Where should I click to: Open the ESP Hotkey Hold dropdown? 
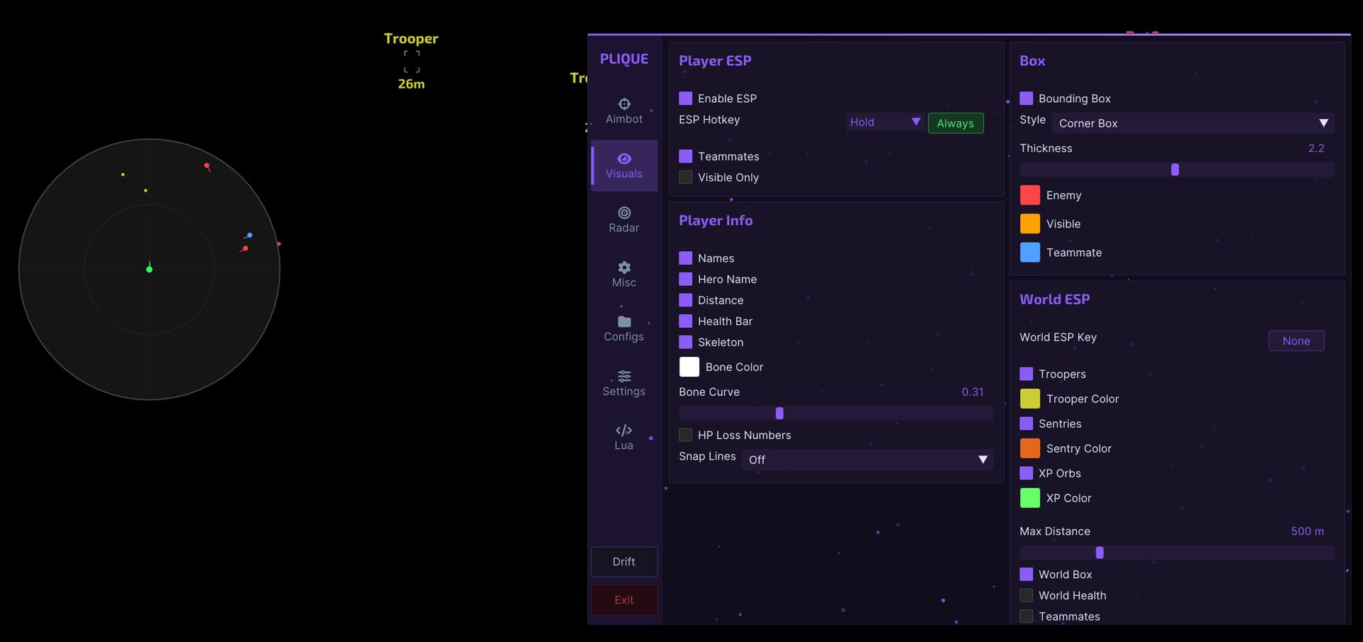885,122
